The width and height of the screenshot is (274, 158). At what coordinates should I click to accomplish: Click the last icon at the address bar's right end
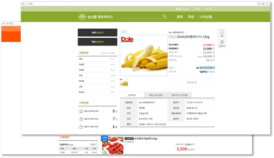[x=267, y=4]
